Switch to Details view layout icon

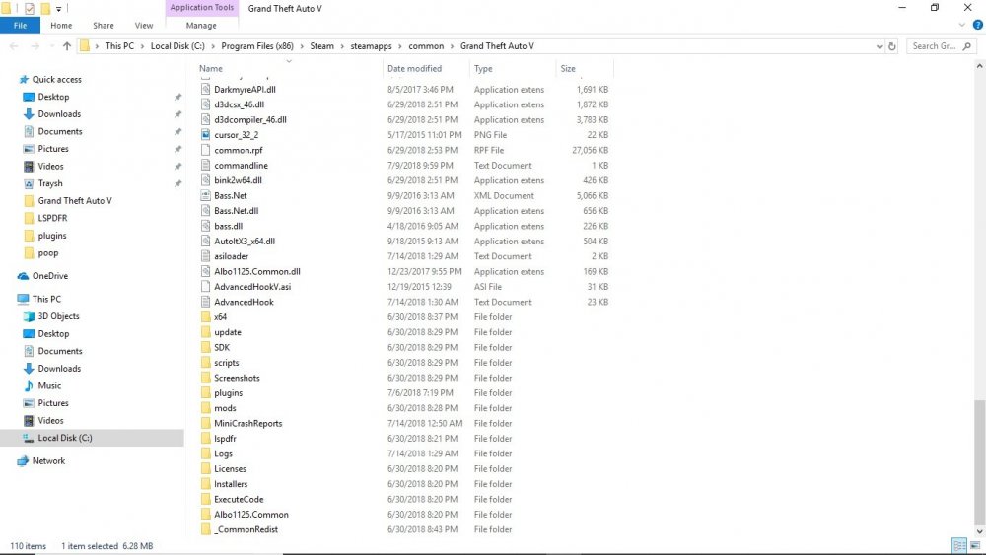pyautogui.click(x=959, y=545)
